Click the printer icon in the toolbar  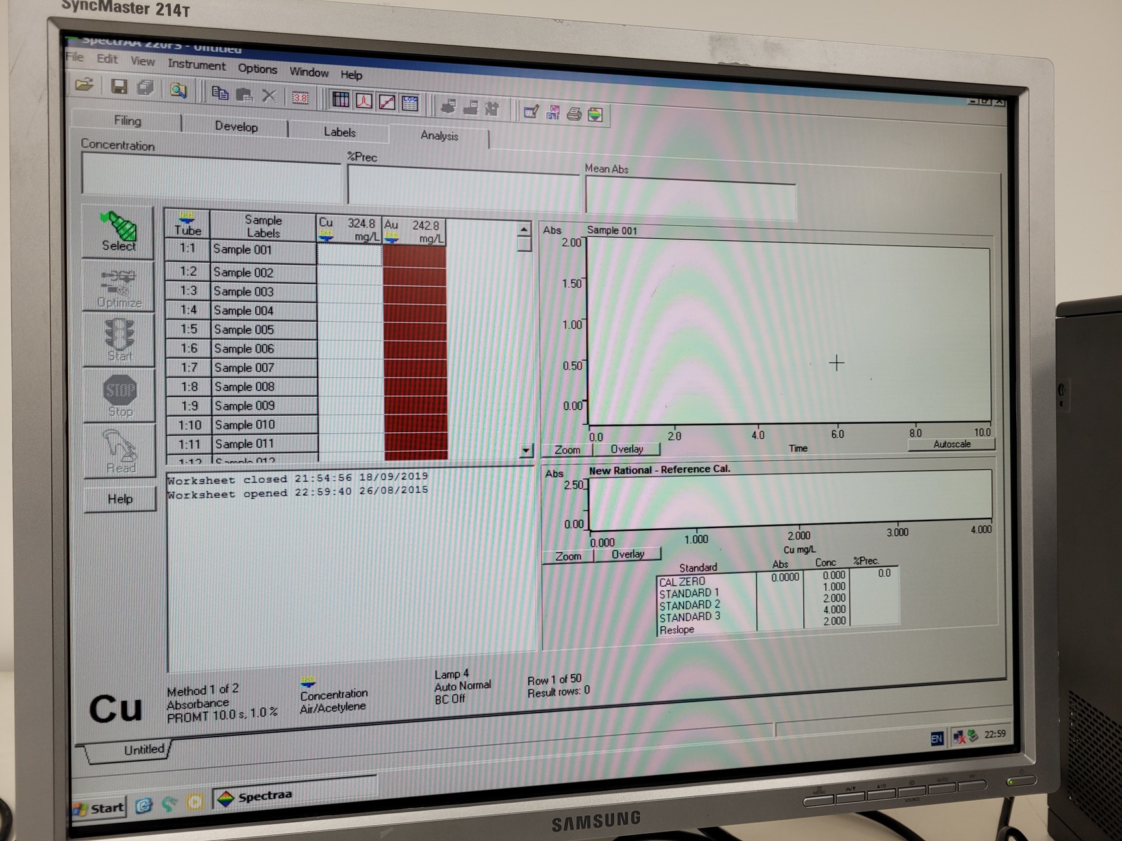573,114
